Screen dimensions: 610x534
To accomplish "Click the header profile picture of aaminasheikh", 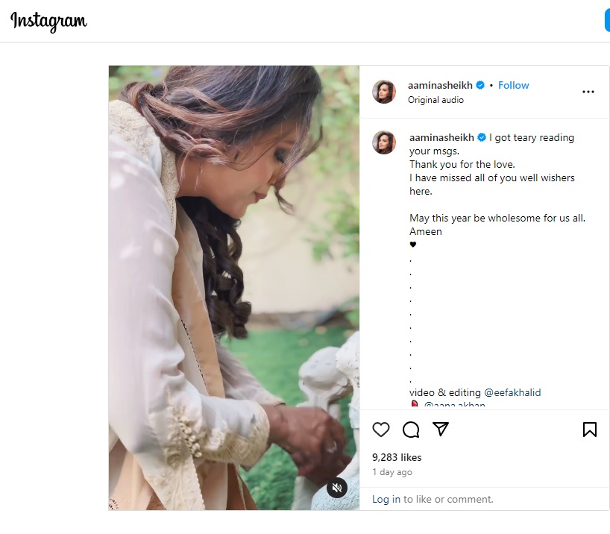I will point(384,92).
